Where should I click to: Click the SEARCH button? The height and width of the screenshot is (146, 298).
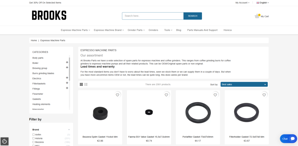click(x=193, y=16)
